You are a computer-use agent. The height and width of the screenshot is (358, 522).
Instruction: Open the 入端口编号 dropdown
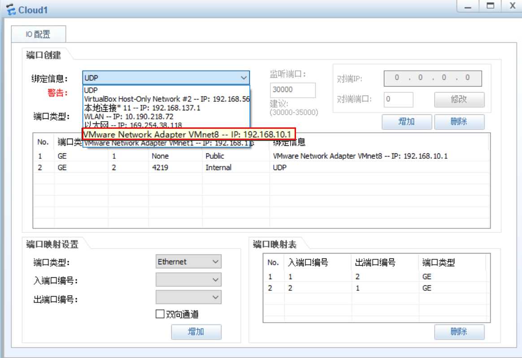pos(188,280)
